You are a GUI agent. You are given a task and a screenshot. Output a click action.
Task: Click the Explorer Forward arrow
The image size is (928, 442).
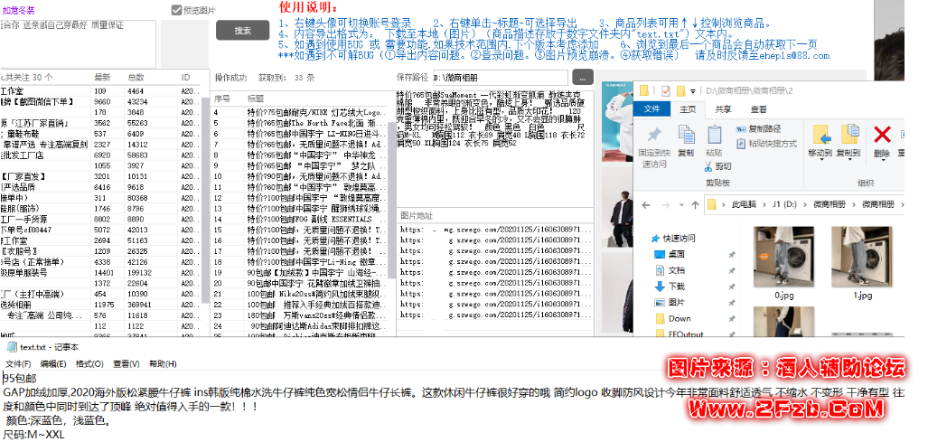click(665, 204)
